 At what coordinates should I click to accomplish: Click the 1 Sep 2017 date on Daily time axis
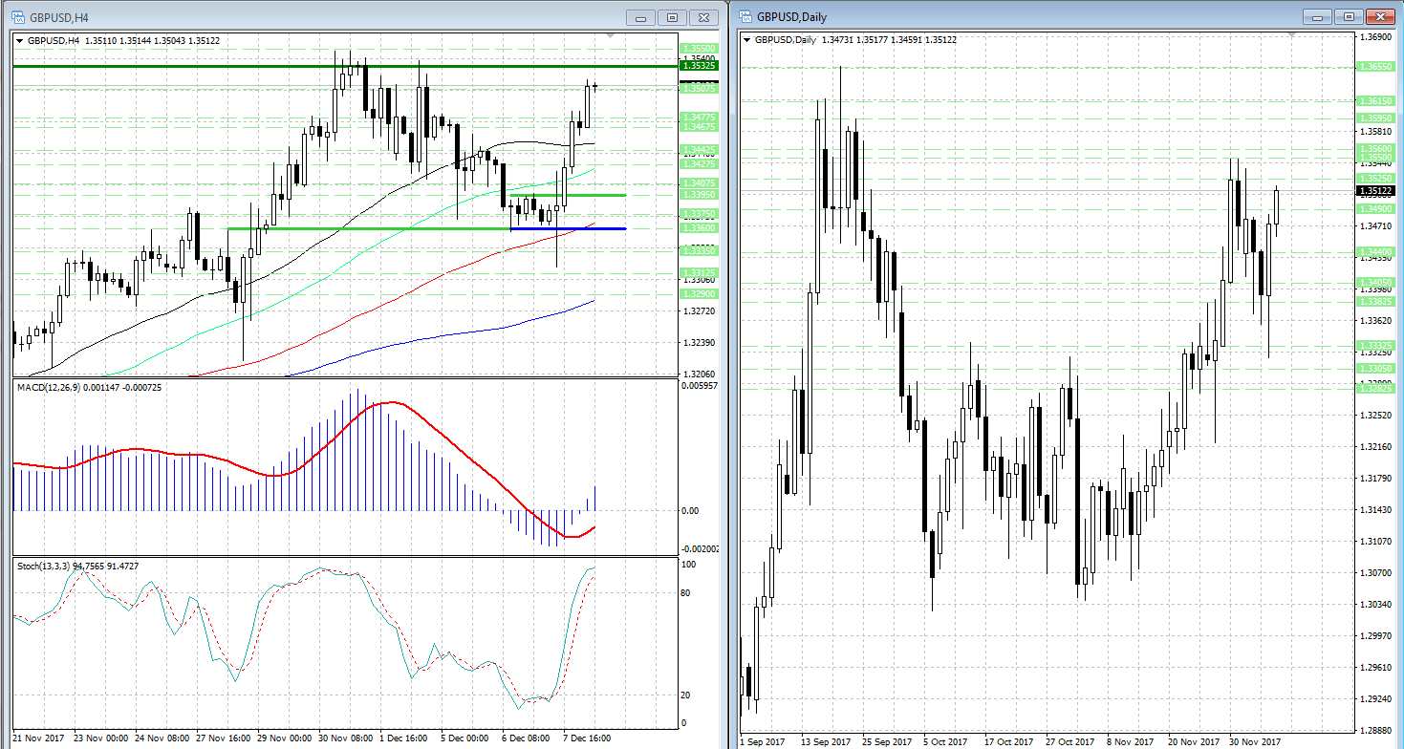click(x=763, y=741)
